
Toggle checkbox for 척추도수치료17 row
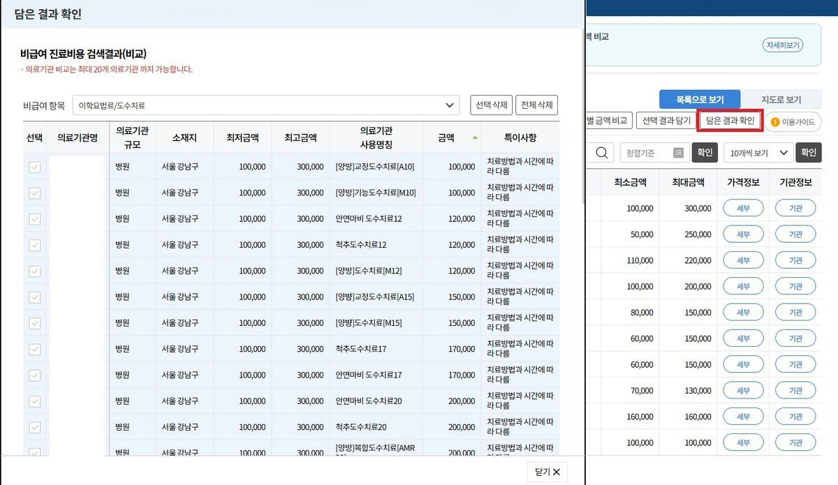(x=34, y=350)
